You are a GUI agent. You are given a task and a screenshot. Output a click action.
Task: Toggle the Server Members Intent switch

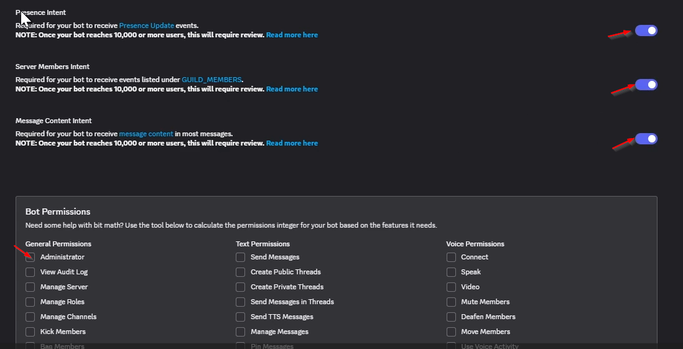pyautogui.click(x=646, y=85)
